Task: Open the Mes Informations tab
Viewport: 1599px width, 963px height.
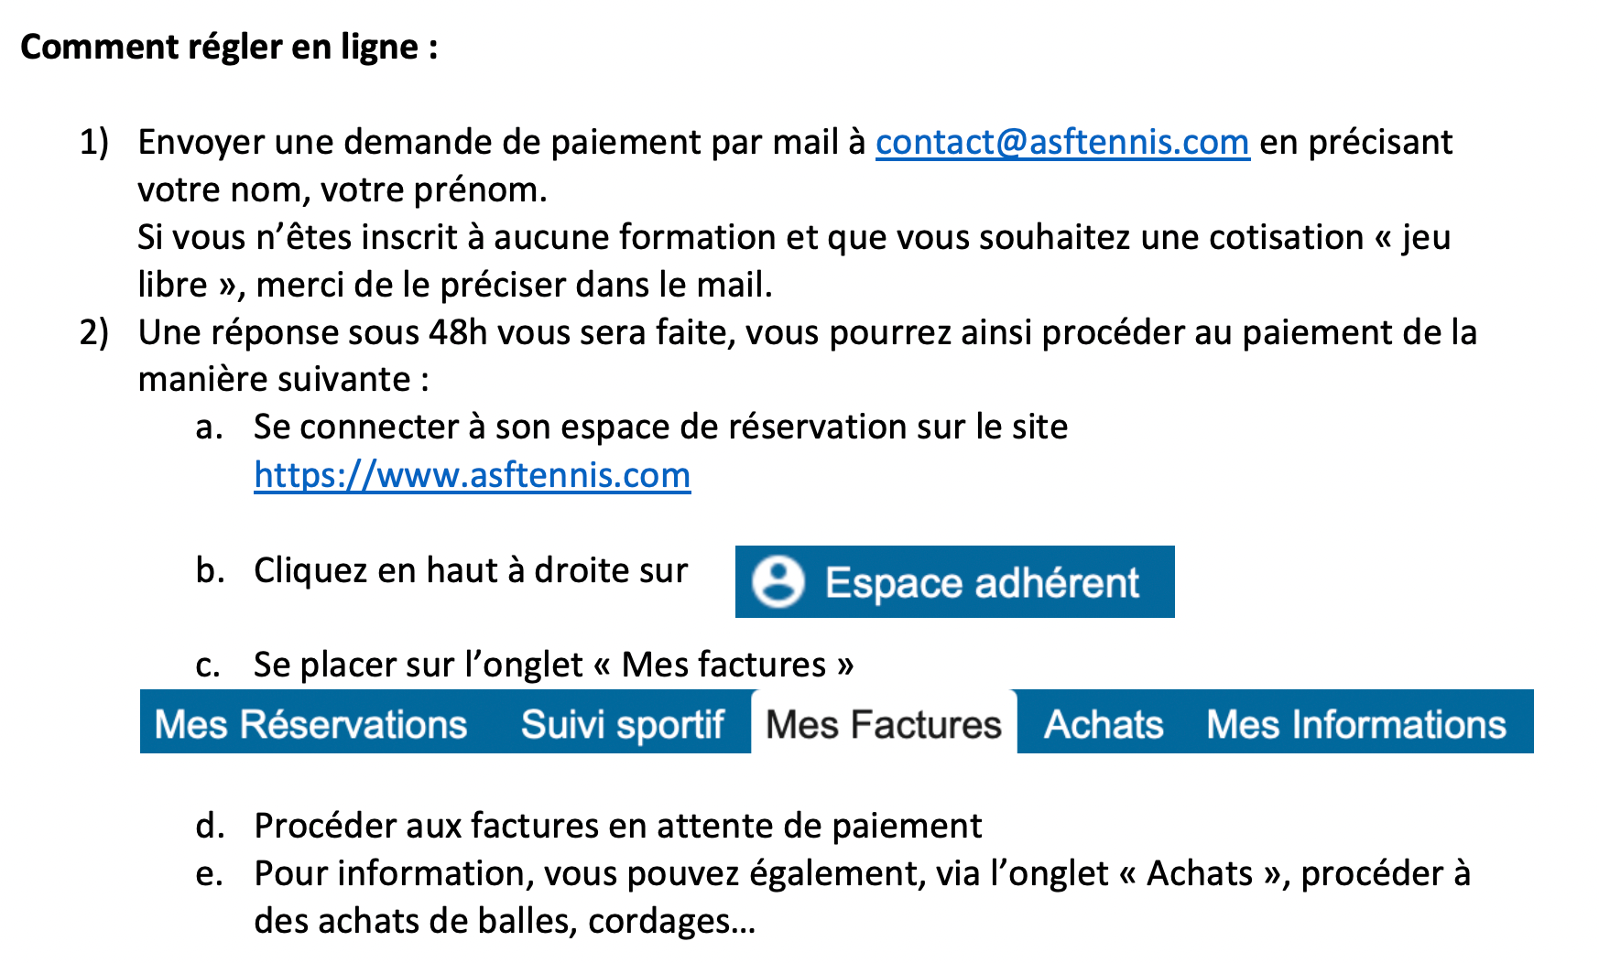Action: [x=1356, y=724]
